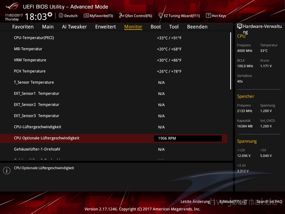Click the MyFavorite folder icon
Screen dimensions: 285x214
pos(86,16)
